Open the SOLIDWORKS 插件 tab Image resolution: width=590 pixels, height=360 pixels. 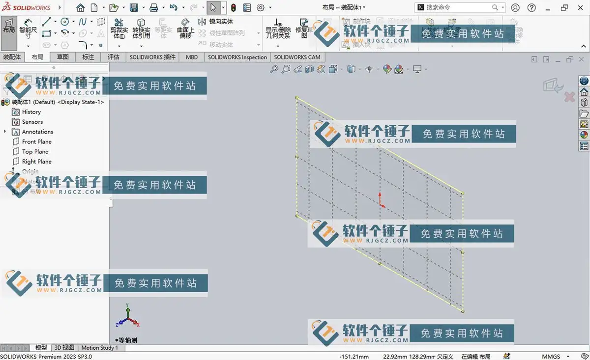(152, 57)
